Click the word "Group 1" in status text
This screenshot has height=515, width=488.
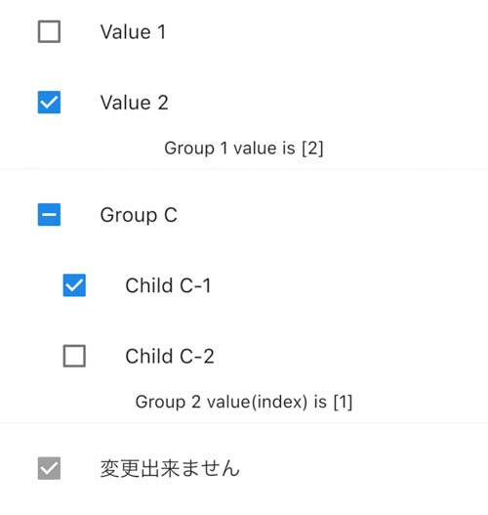(x=196, y=149)
